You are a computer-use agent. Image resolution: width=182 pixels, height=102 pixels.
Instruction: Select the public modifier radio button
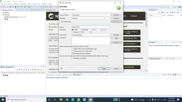[73, 30]
